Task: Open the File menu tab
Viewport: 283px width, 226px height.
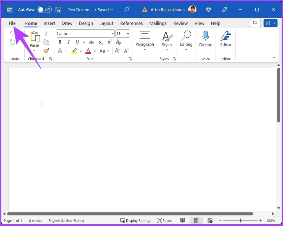Action: tap(12, 23)
